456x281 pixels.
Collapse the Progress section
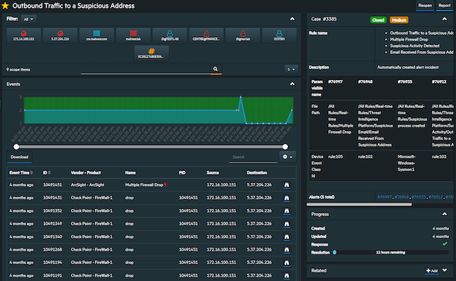coord(445,214)
